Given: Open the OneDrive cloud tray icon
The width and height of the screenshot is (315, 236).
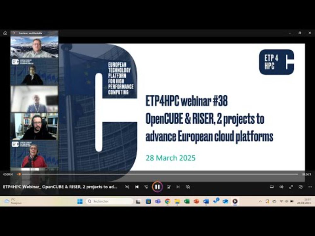Looking at the screenshot, I should pyautogui.click(x=274, y=201).
